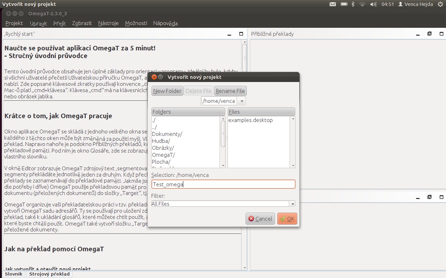Open the Přejít menu
Screen dimensions: 446x278
60,23
